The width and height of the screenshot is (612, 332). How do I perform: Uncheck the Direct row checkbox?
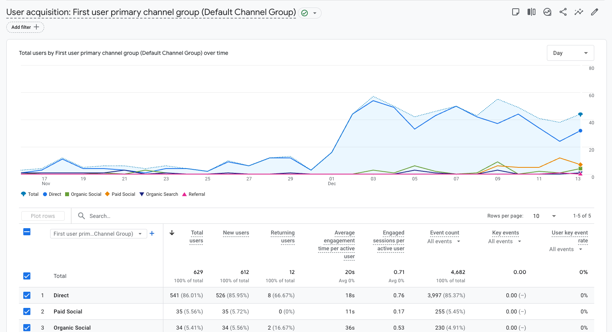click(x=27, y=295)
